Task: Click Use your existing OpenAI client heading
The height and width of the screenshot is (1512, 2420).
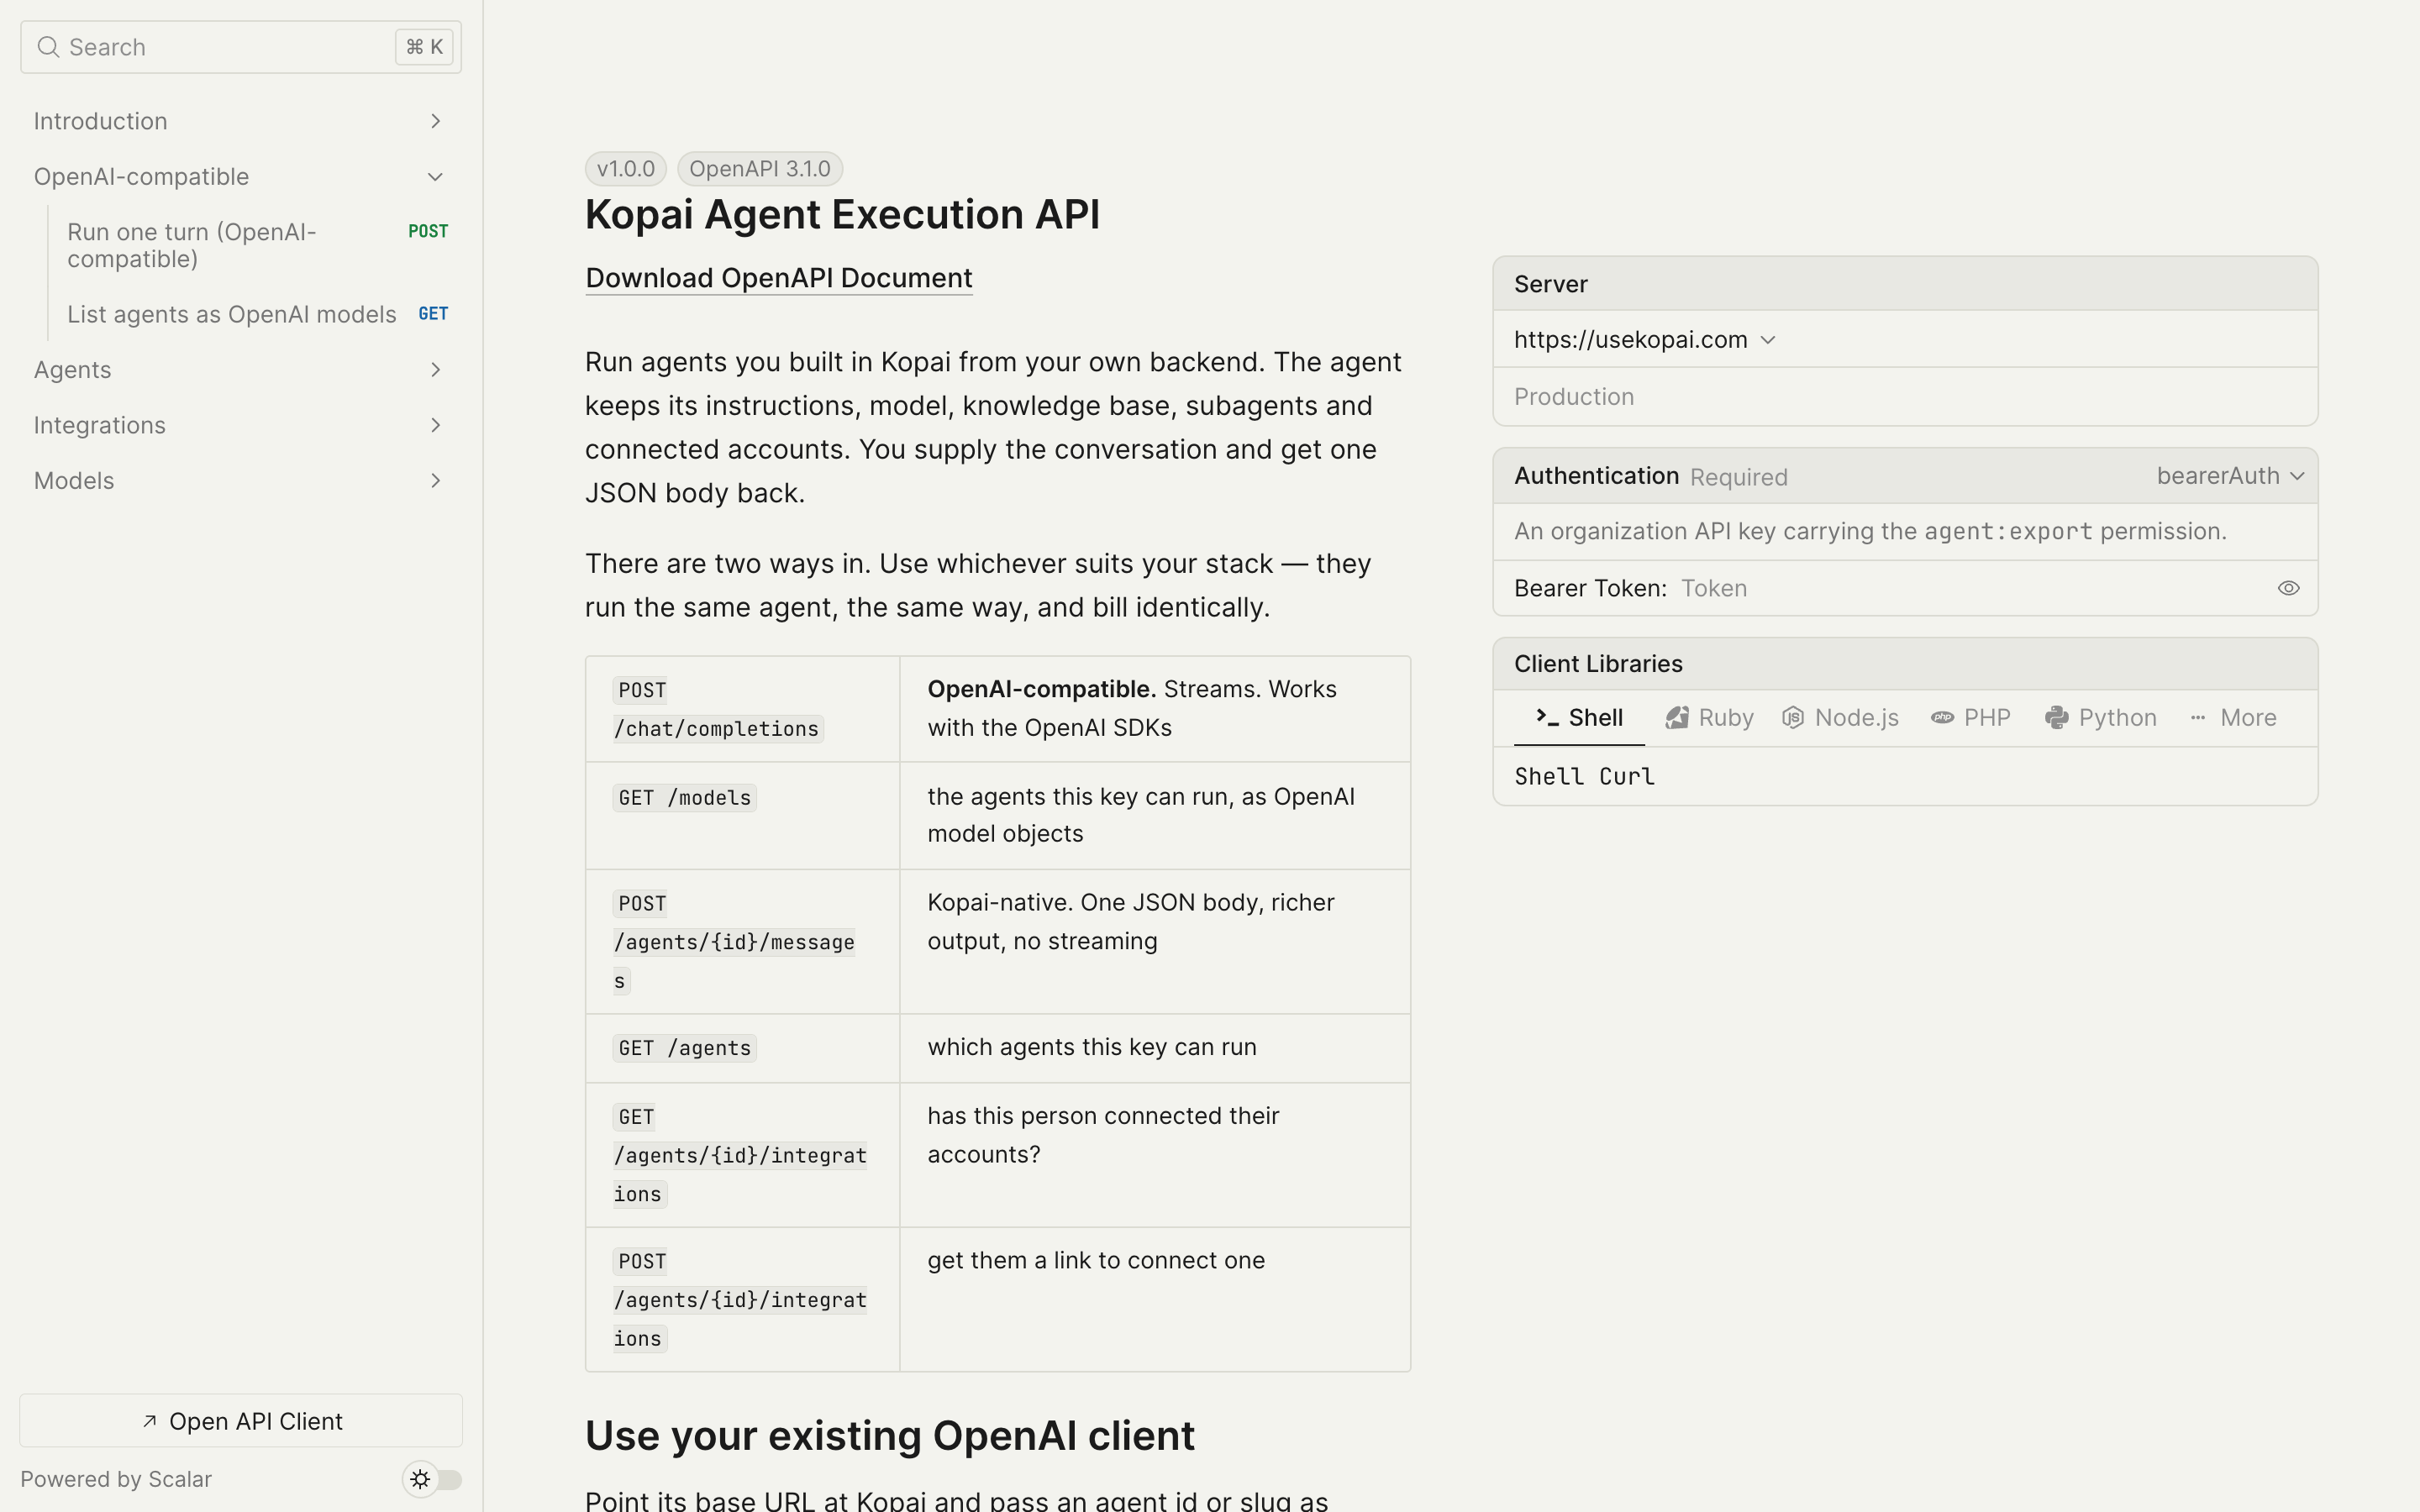Action: pyautogui.click(x=889, y=1436)
